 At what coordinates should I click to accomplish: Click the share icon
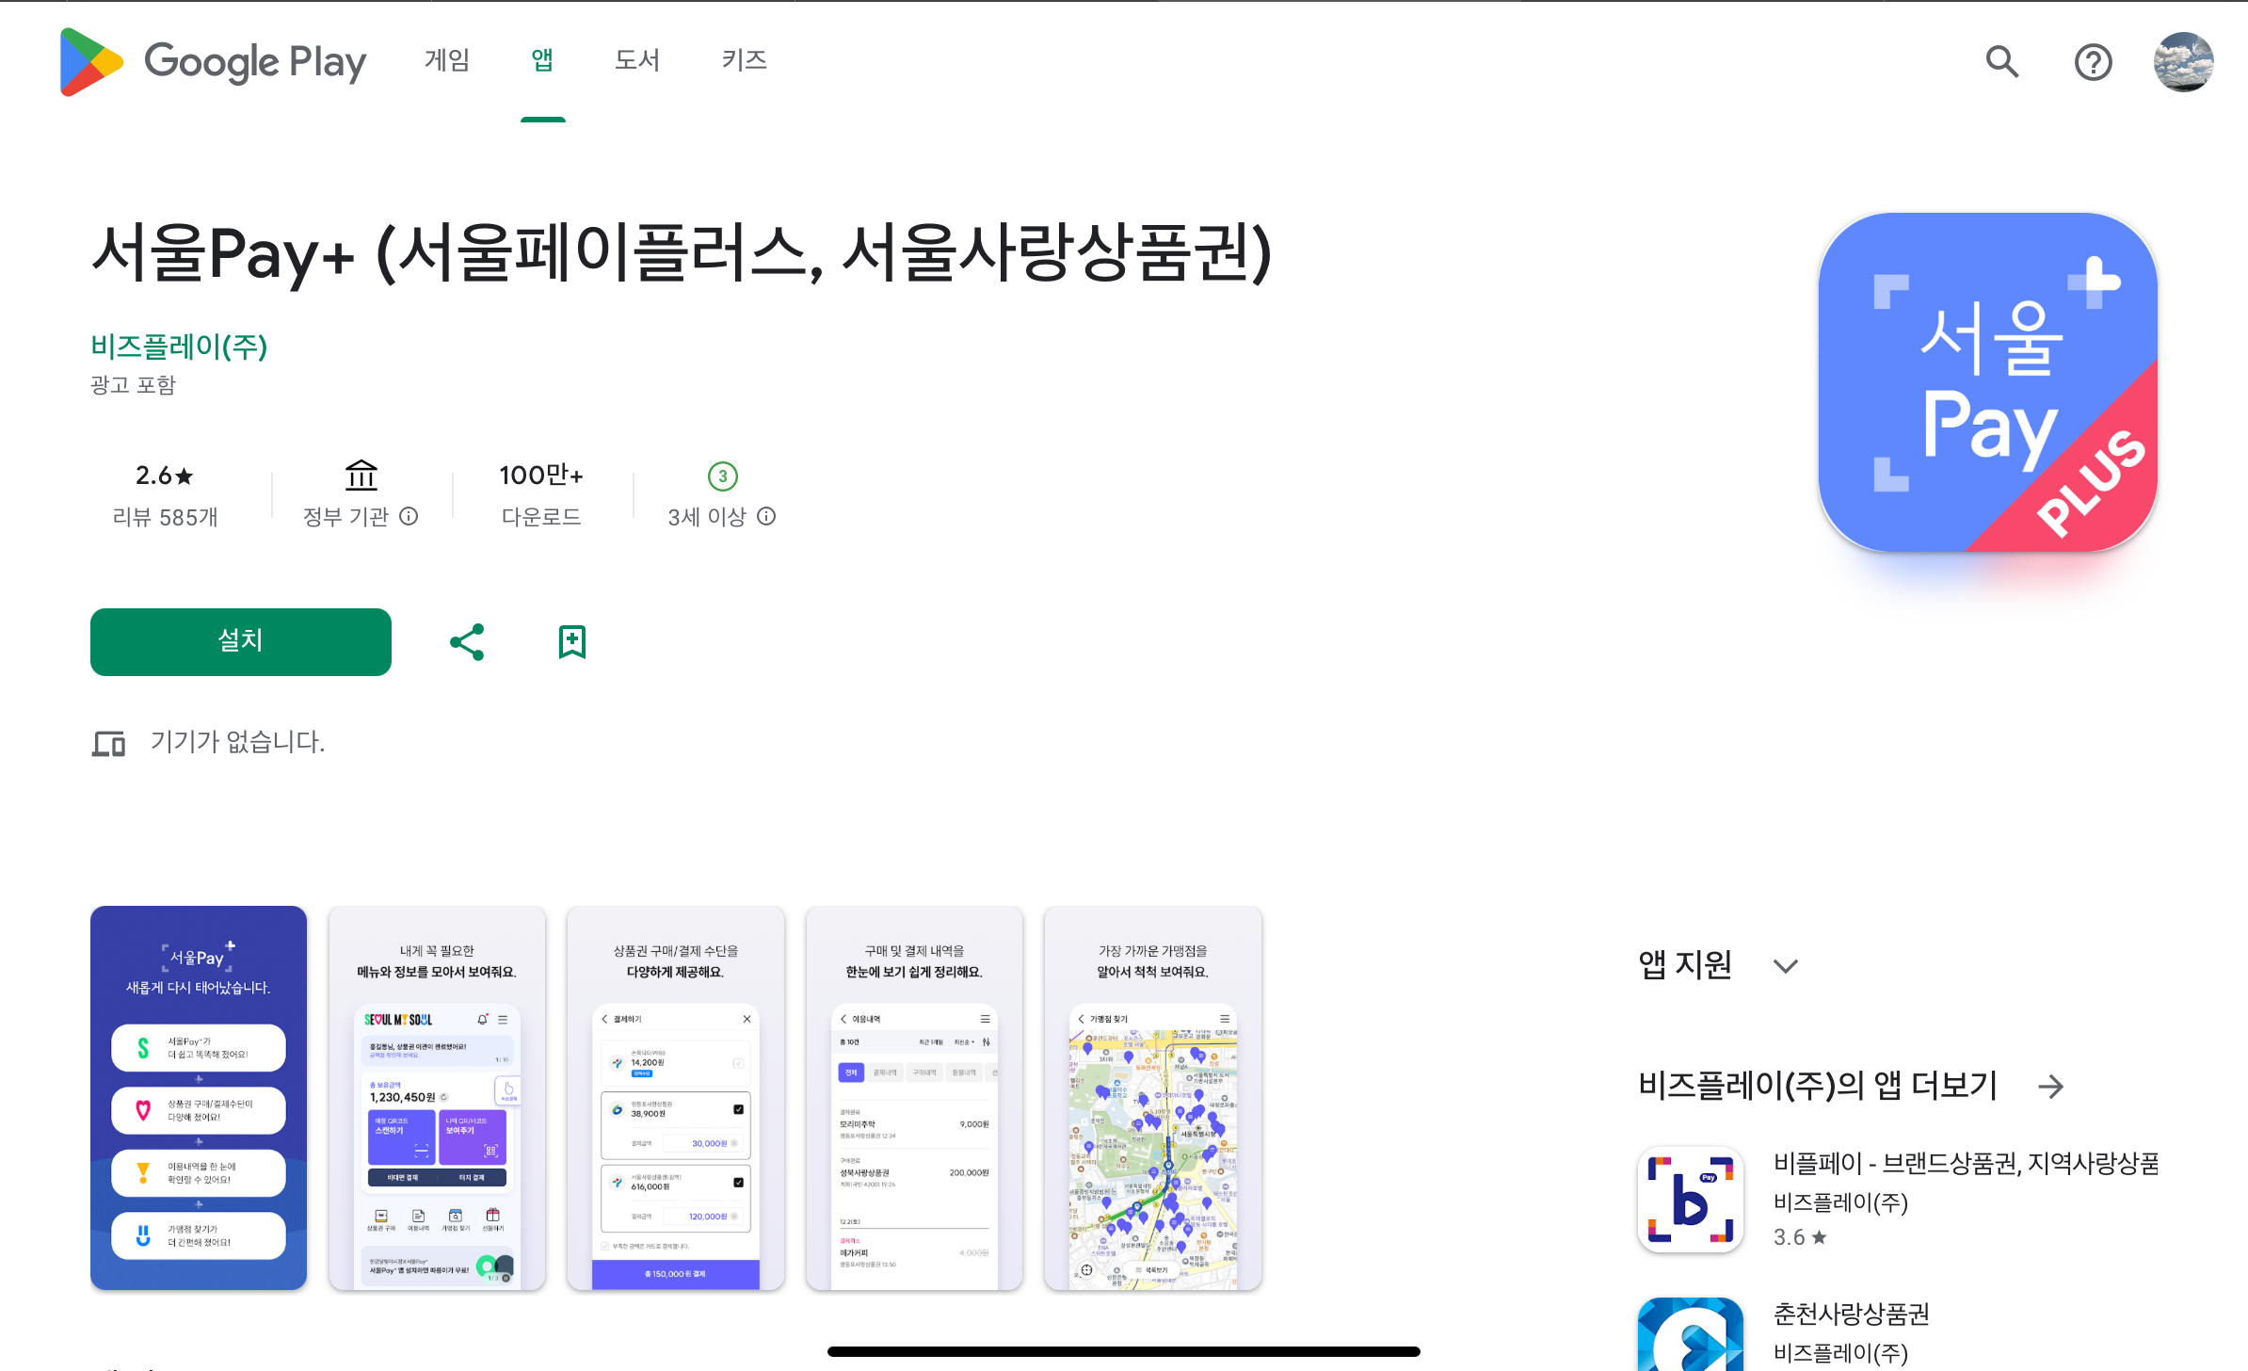467,642
